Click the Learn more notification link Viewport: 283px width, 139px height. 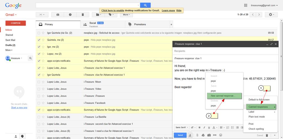pyautogui.click(x=168, y=10)
